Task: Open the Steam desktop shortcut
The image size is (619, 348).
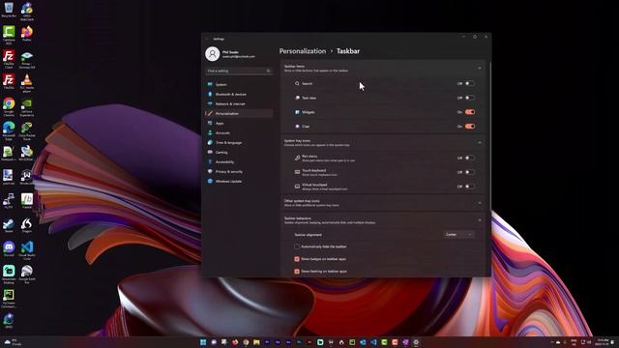Action: [x=9, y=225]
